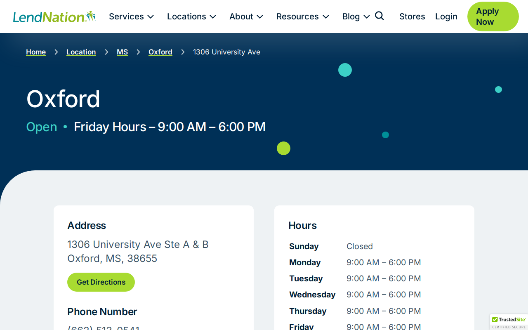Go to Home breadcrumb
Image resolution: width=528 pixels, height=330 pixels.
tap(36, 52)
